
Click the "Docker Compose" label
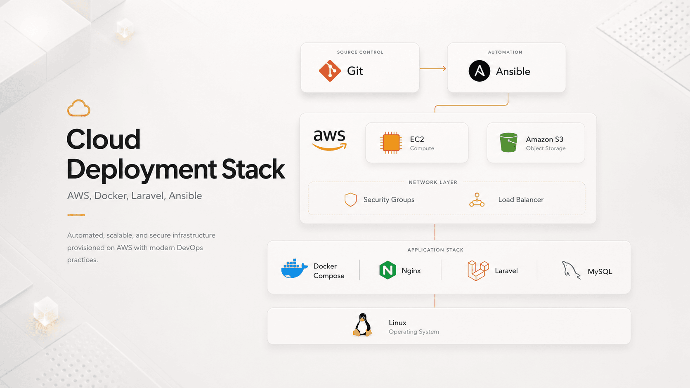pyautogui.click(x=328, y=271)
